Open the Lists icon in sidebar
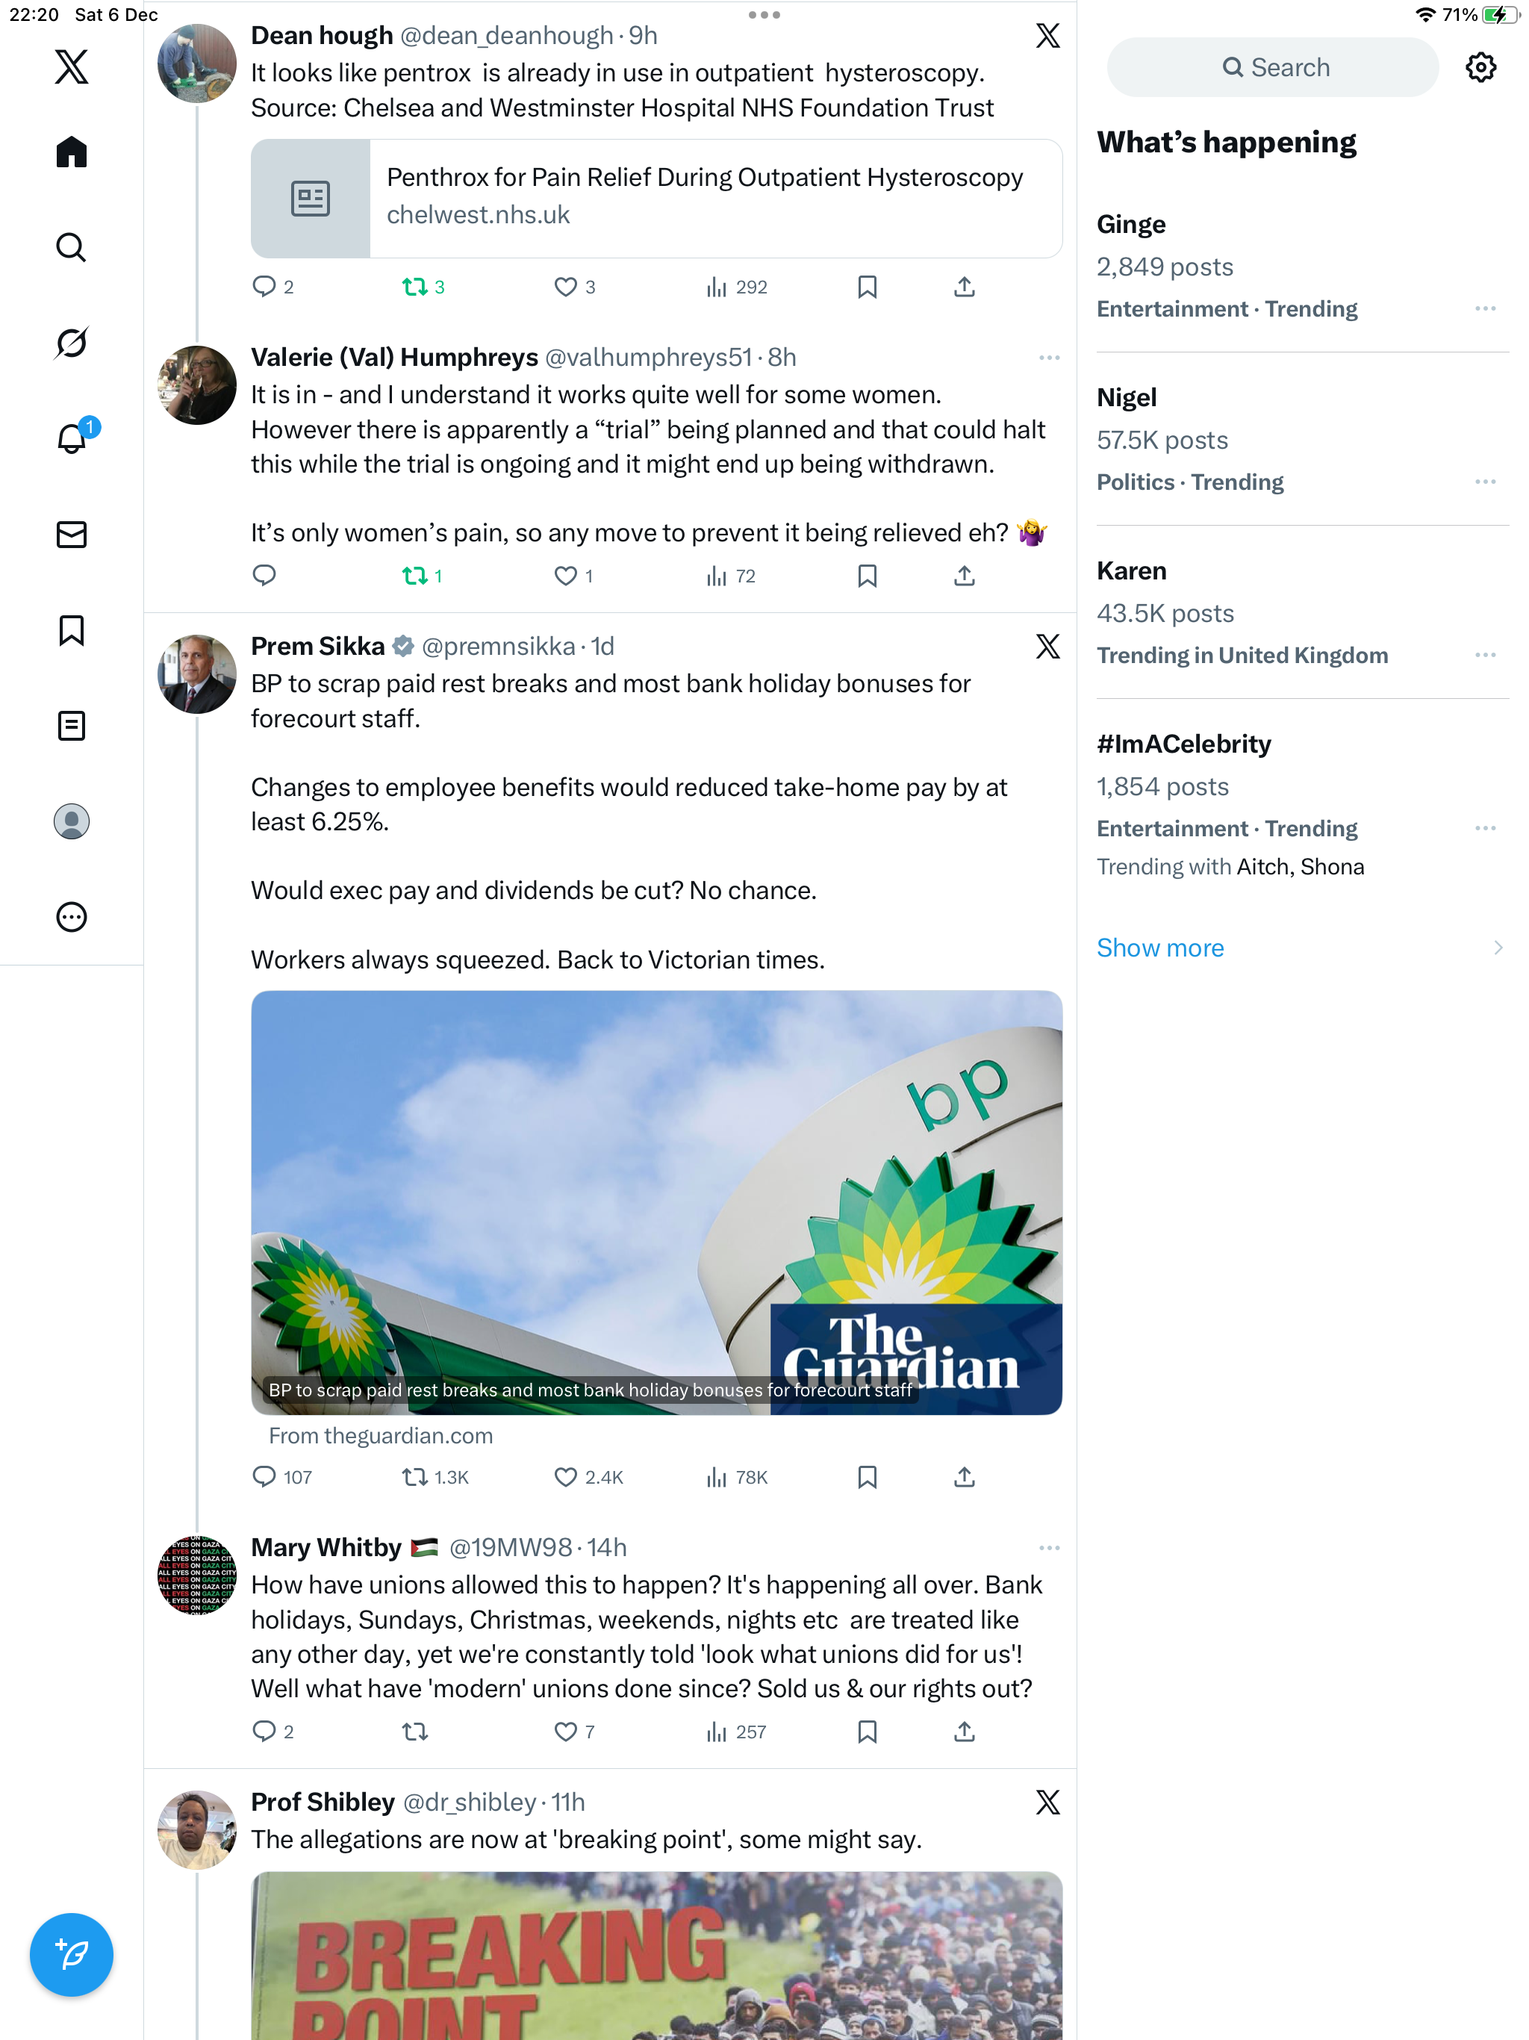 point(71,726)
